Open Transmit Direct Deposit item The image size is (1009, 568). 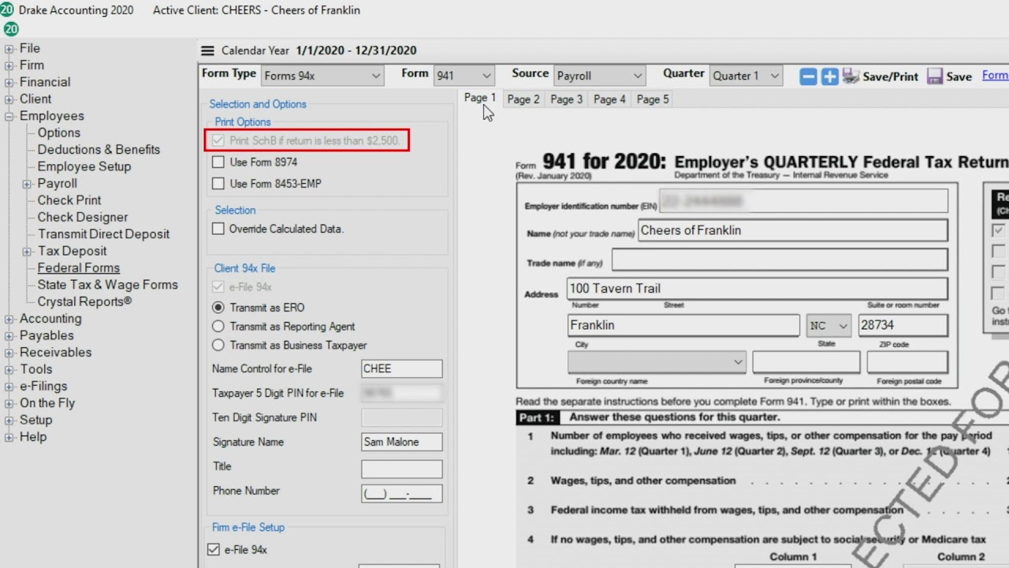pyautogui.click(x=103, y=234)
